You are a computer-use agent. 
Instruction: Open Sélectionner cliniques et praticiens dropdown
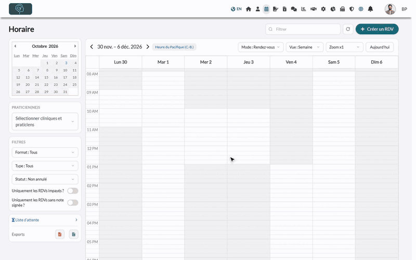point(45,122)
